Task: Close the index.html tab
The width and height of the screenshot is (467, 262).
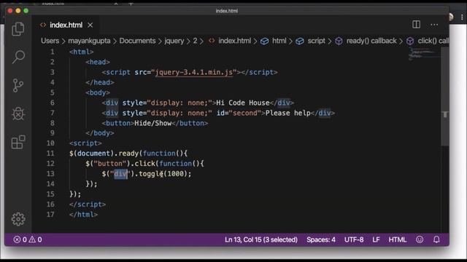Action: (x=90, y=25)
